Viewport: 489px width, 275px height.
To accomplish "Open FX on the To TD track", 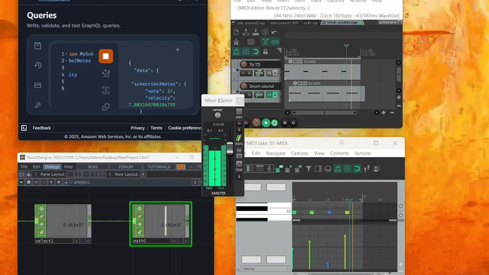I will (269, 73).
